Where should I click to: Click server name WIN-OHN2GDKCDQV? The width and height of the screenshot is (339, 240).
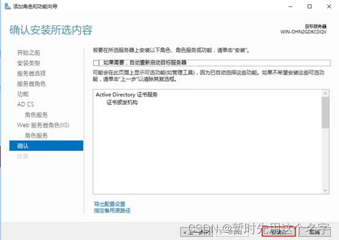pos(304,32)
